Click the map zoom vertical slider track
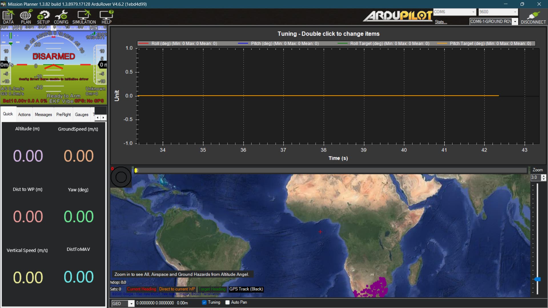 [x=537, y=239]
